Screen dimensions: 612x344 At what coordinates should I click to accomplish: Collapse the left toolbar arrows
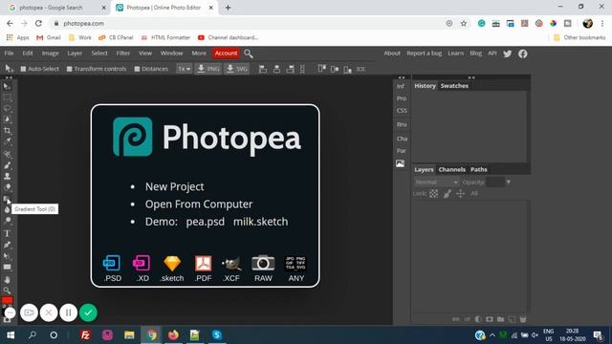coord(9,77)
